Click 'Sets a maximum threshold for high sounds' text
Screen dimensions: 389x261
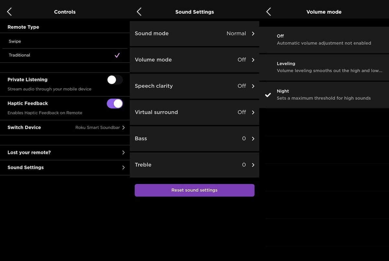[x=324, y=98]
